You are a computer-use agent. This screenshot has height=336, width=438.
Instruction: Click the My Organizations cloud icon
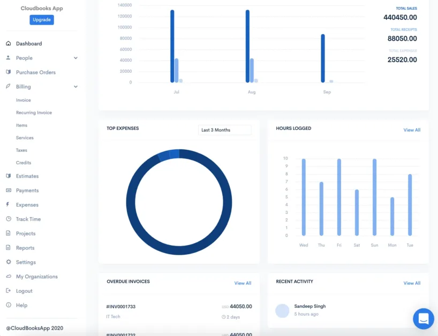pyautogui.click(x=9, y=277)
